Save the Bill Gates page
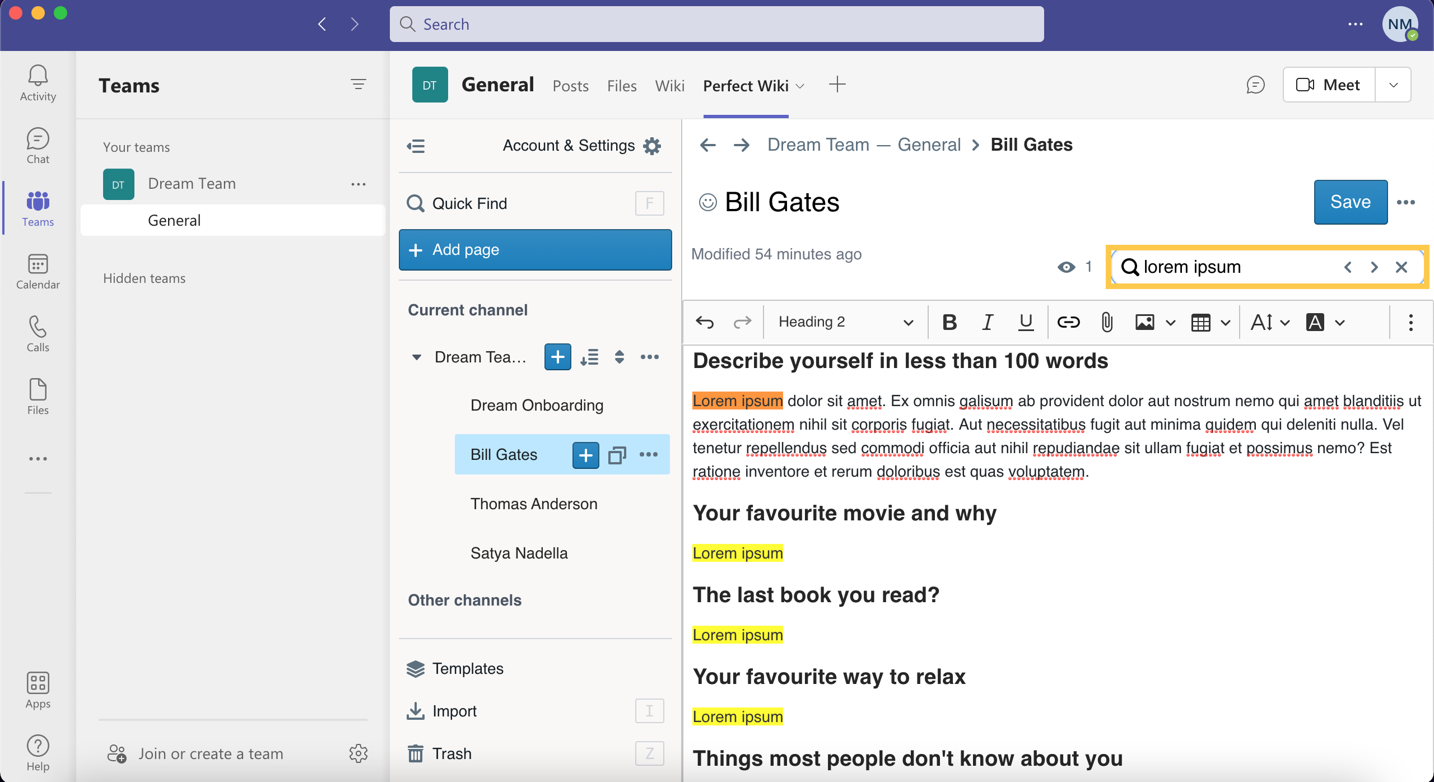This screenshot has height=782, width=1434. point(1349,202)
